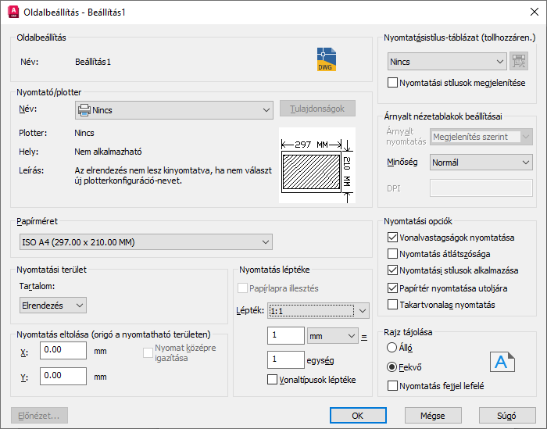Click the landscape orientation letter A icon

coord(502,361)
